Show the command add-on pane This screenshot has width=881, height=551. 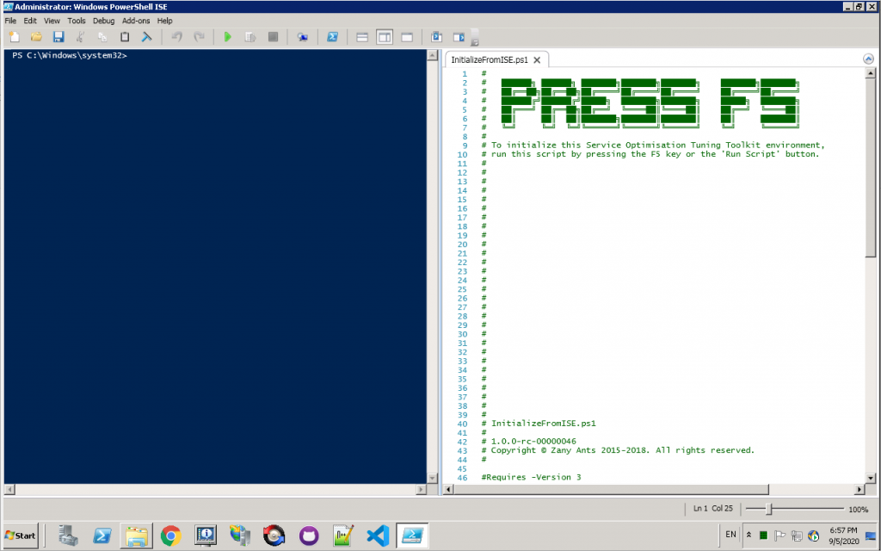[459, 37]
